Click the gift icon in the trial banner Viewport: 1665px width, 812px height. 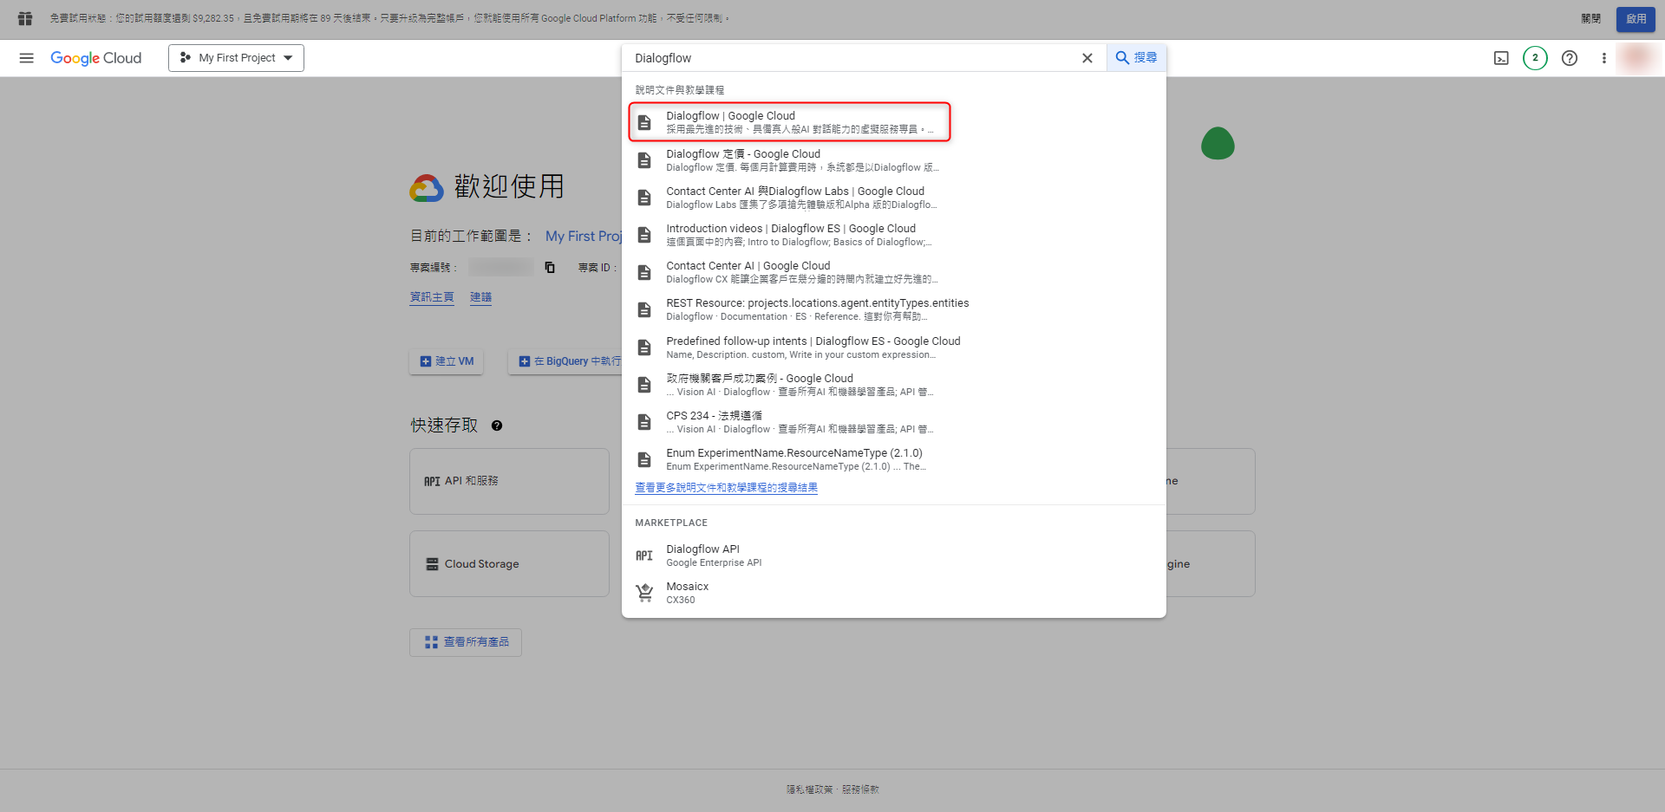point(25,18)
